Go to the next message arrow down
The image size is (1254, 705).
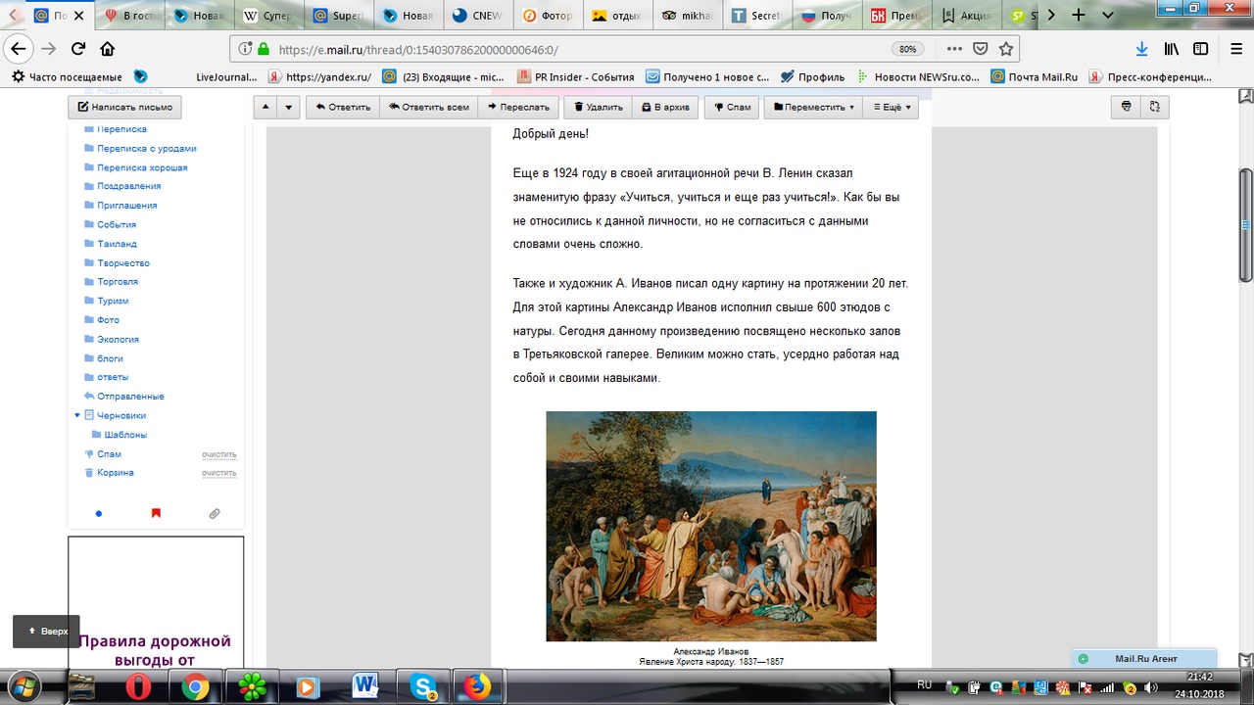coord(288,107)
